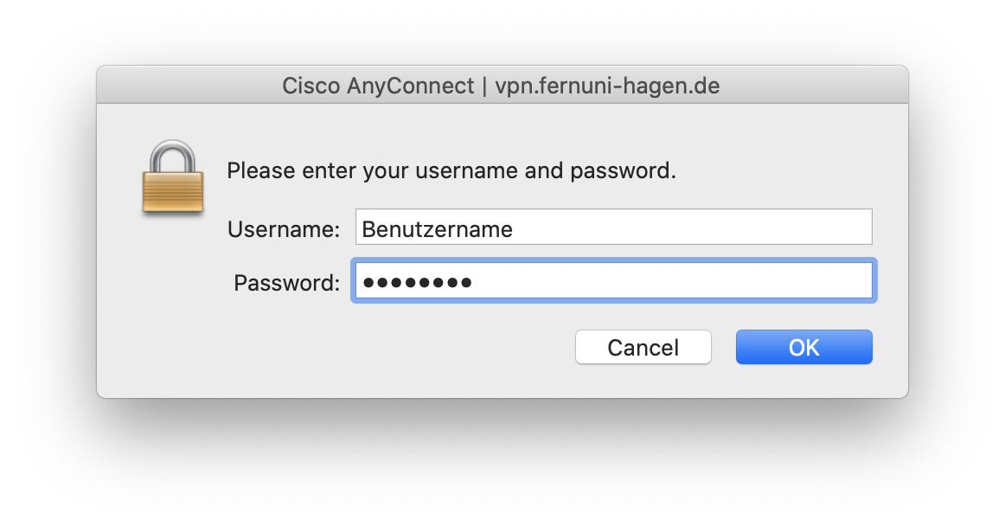
Task: Click the "Benutzername" text in the username field
Action: [x=437, y=229]
